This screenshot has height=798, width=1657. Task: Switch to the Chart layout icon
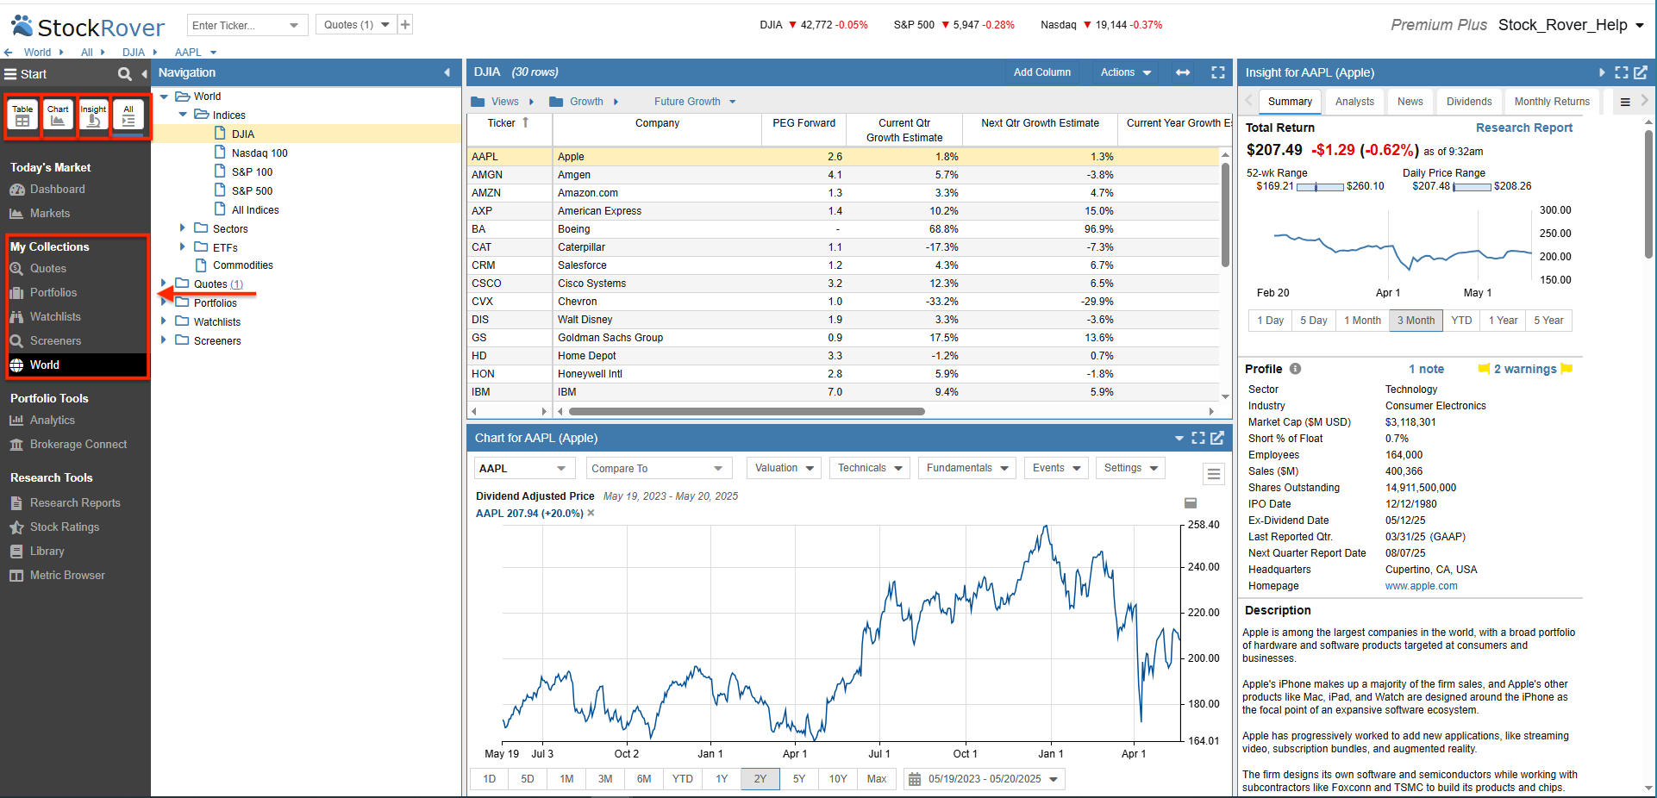[58, 116]
